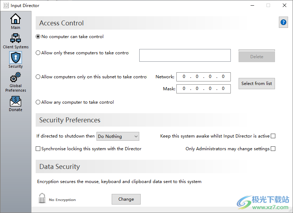Click the greyed-out Delete button

coord(257,56)
